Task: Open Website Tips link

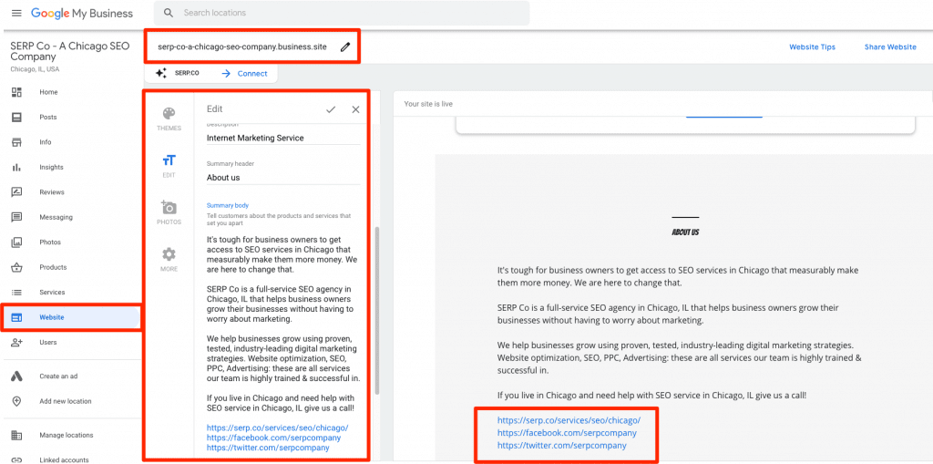Action: pos(812,47)
